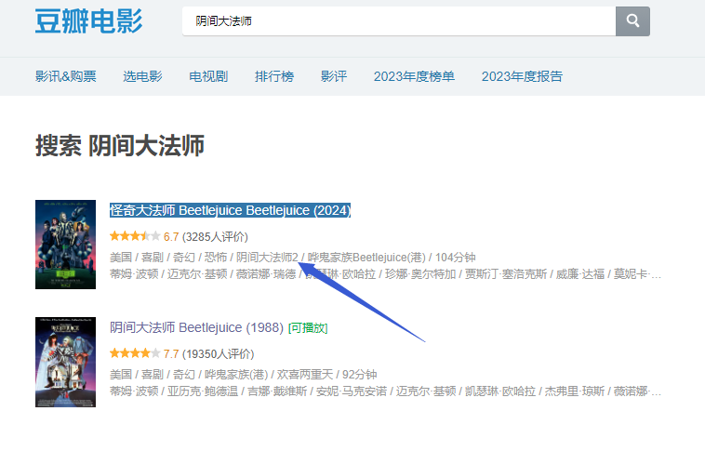Click the star rating of the 1988 film

(x=134, y=354)
